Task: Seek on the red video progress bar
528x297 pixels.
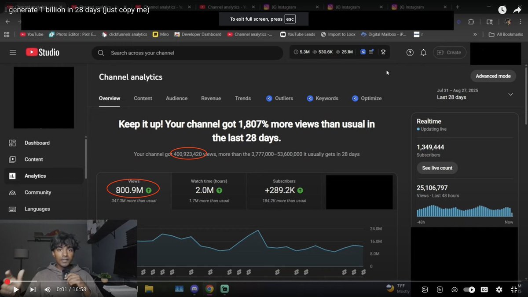Action: click(x=264, y=281)
